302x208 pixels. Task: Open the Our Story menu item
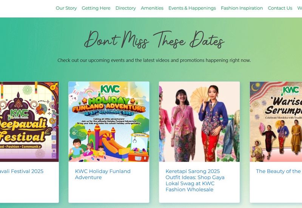coord(66,8)
